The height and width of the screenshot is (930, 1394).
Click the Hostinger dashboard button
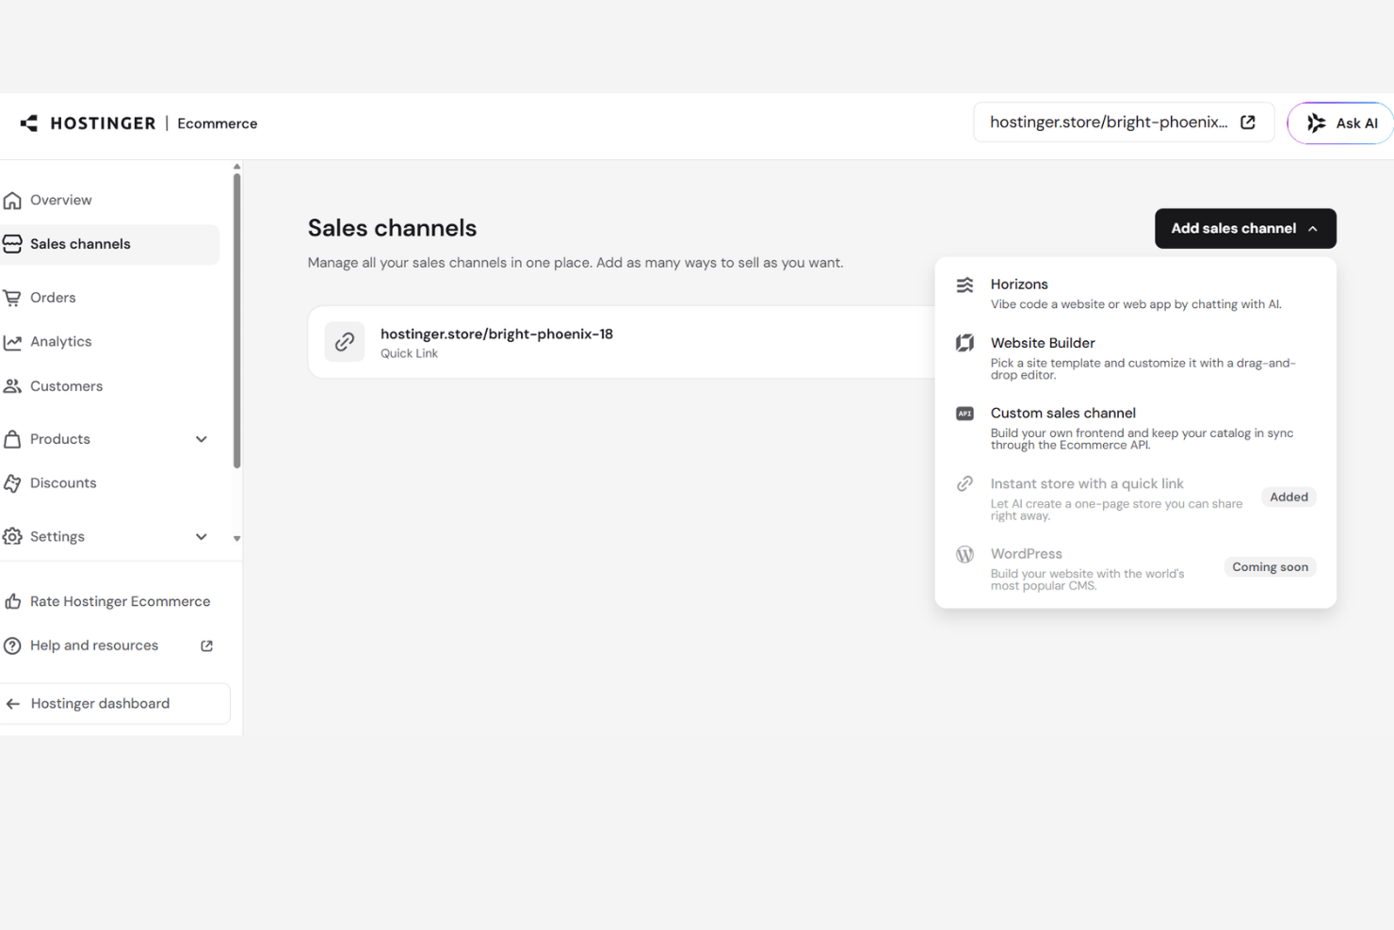coord(114,704)
